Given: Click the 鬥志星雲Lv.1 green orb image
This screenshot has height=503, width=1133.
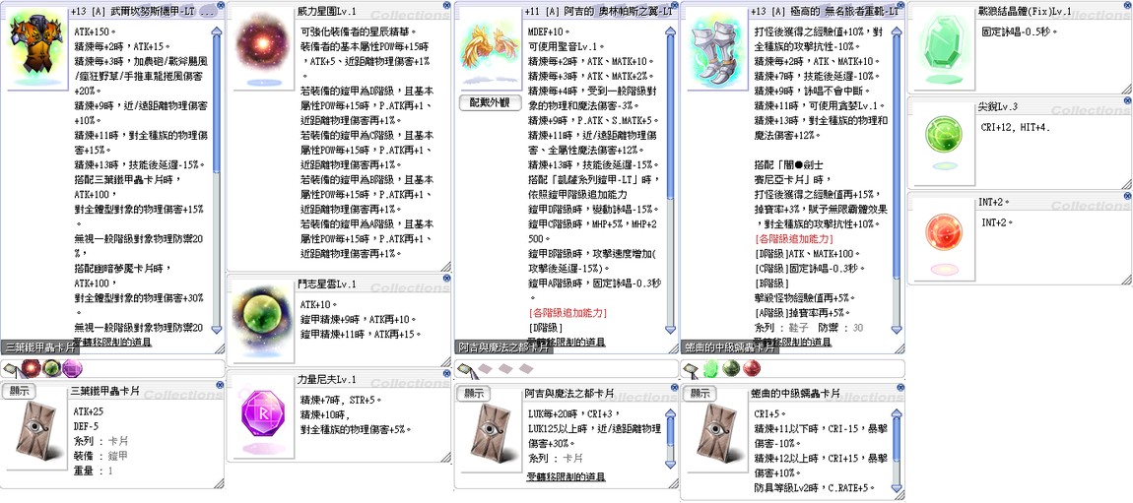Looking at the screenshot, I should coord(261,320).
